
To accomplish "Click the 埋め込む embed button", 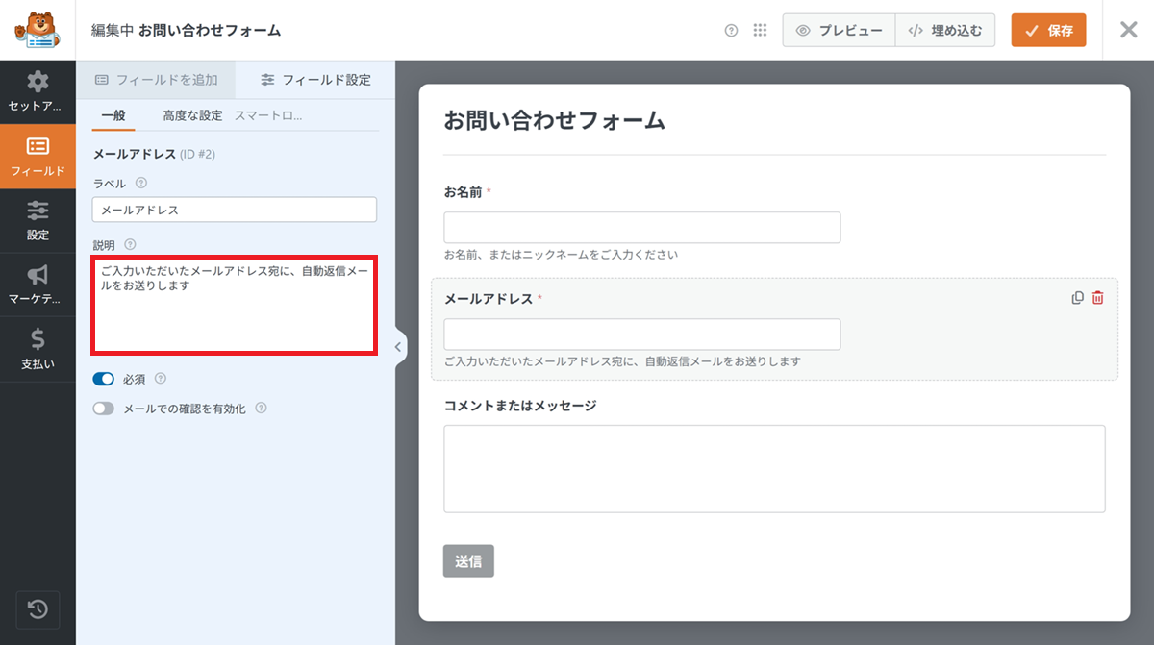I will point(945,31).
